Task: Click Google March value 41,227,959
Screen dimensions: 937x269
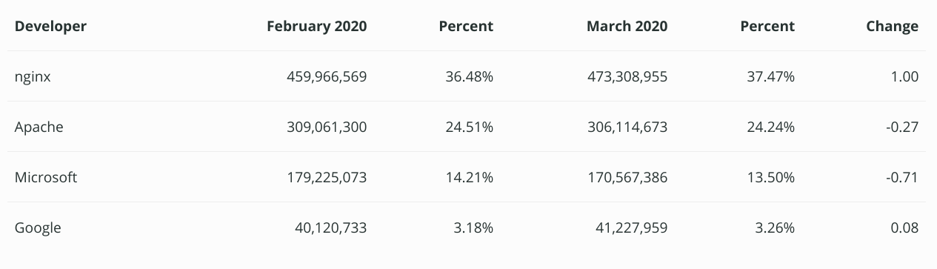Action: point(631,228)
